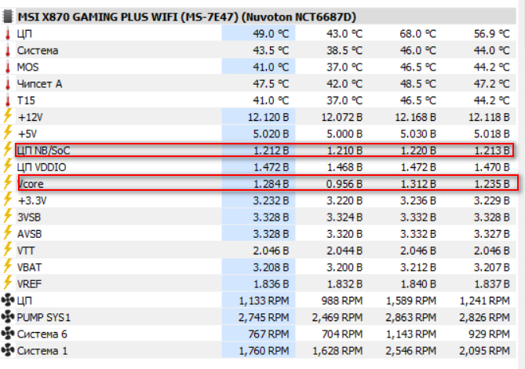525x369 pixels.
Task: Select the Система 6 fan label
Action: click(42, 334)
